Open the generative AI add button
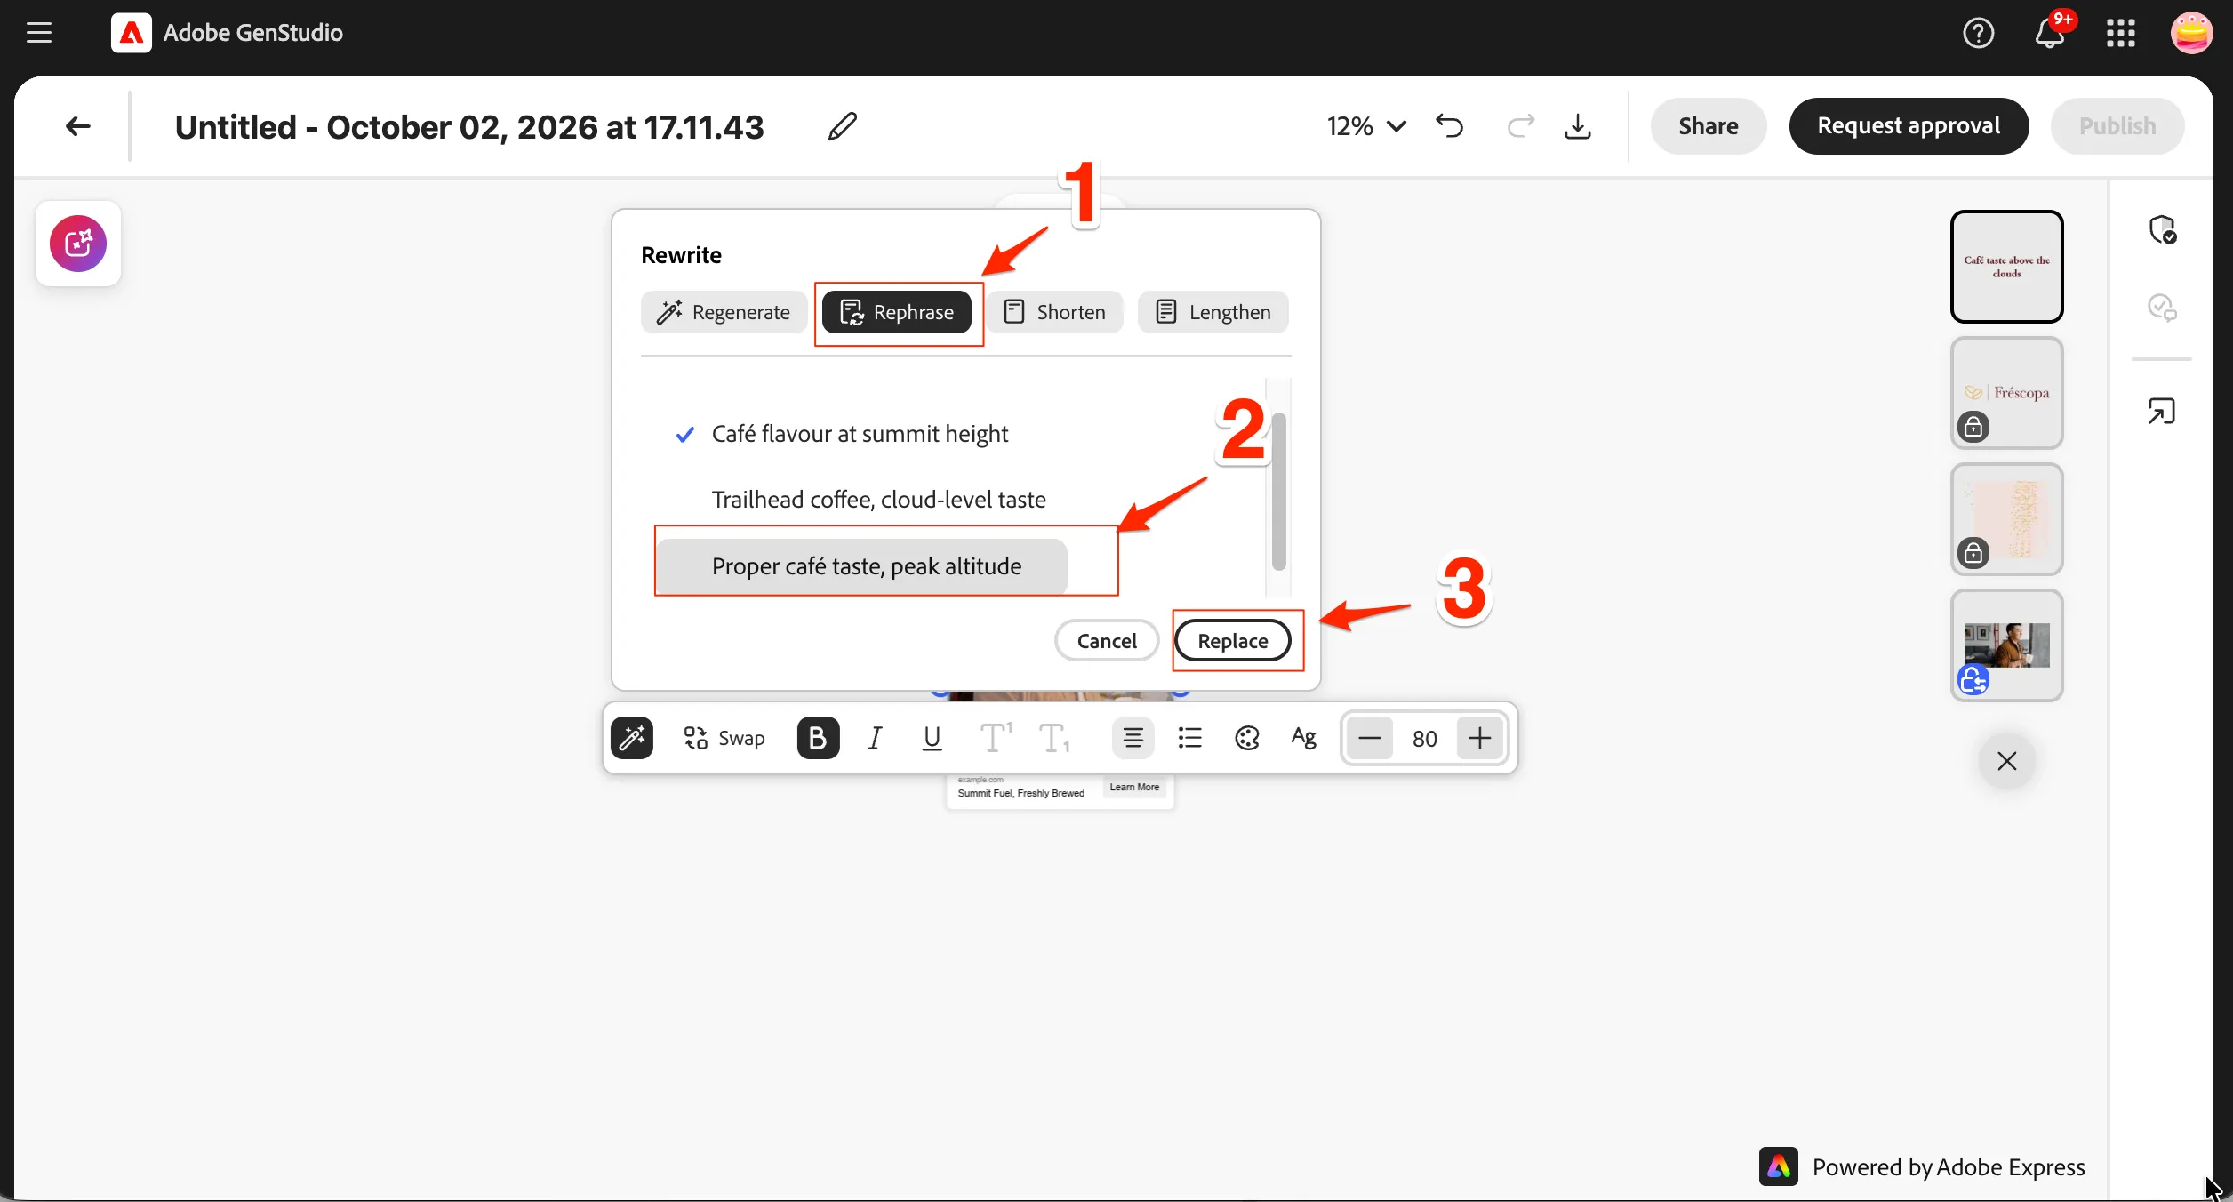Viewport: 2233px width, 1202px height. coord(78,244)
